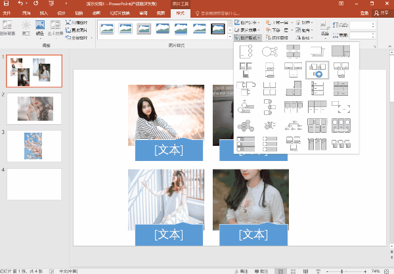Redo the last action
The image size is (394, 274).
click(36, 3)
